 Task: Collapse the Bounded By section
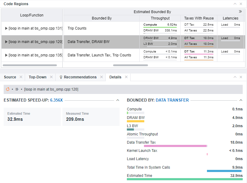click(241, 100)
